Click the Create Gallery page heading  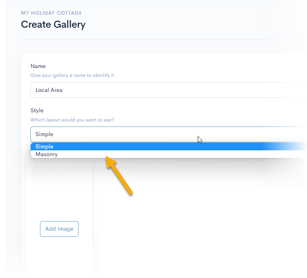(53, 25)
